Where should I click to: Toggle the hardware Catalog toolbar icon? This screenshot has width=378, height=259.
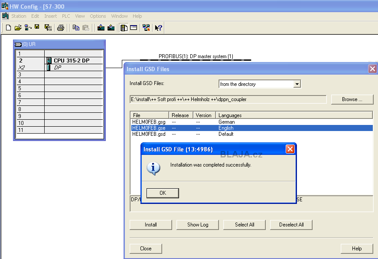pos(124,28)
